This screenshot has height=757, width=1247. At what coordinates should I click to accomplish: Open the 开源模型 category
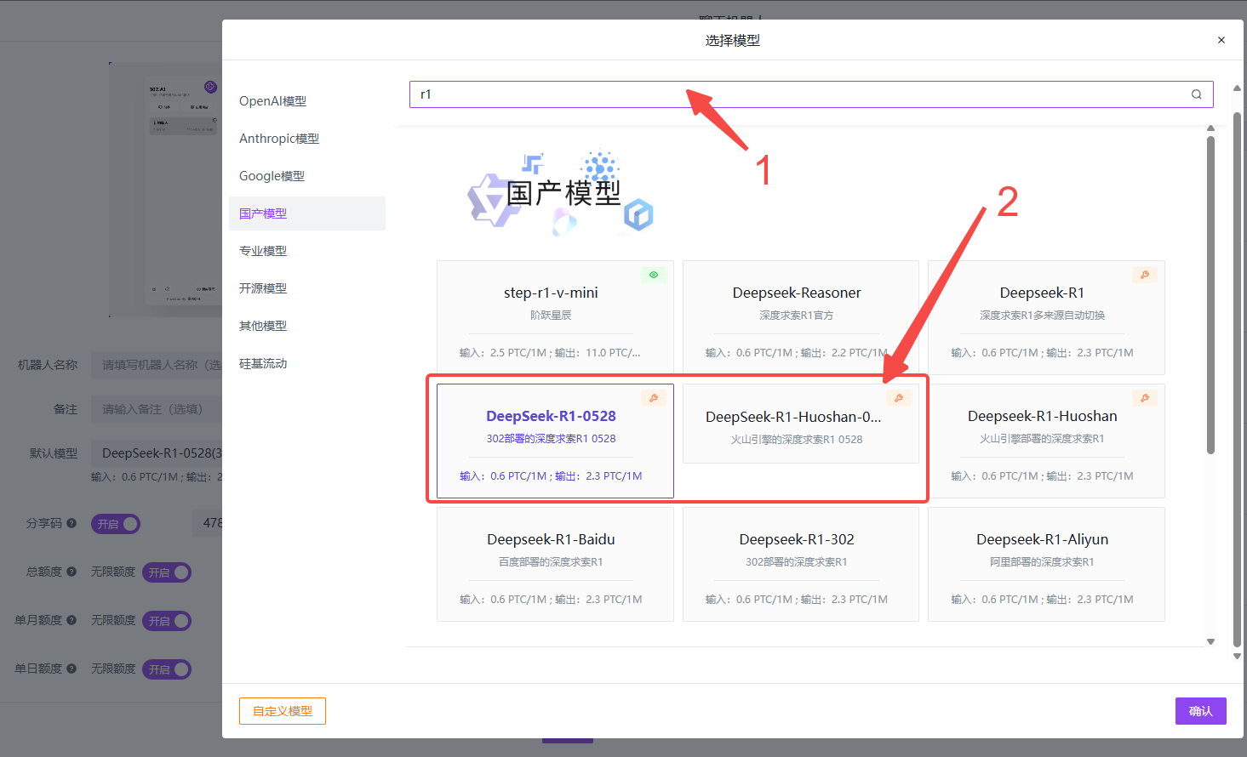pos(307,288)
